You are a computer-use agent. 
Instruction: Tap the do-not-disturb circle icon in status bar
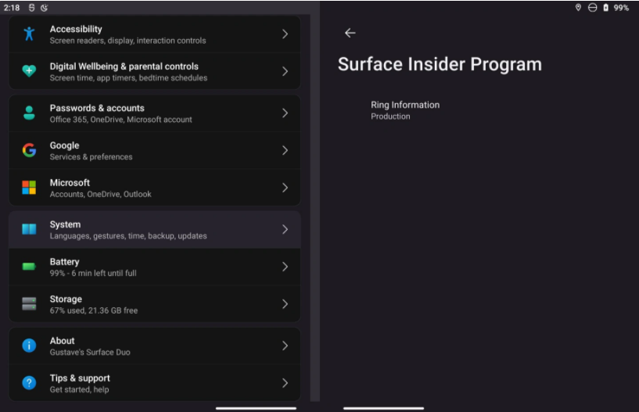(x=593, y=7)
